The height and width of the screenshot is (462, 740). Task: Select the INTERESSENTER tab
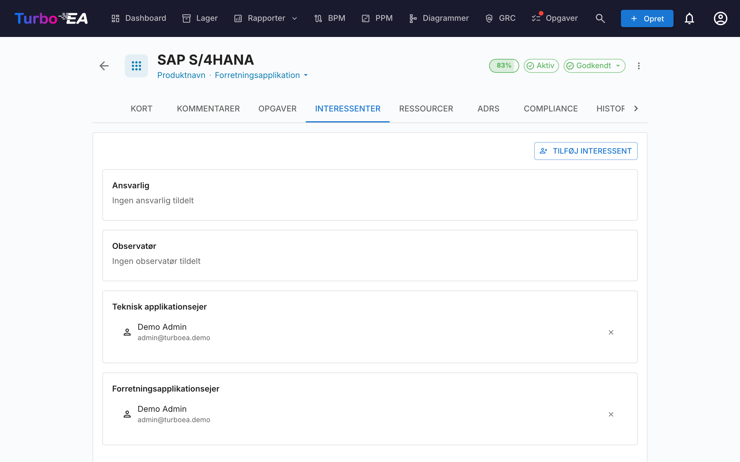click(x=348, y=109)
